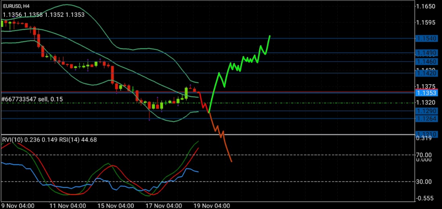Click the 19 Nov 04:00 time label
The height and width of the screenshot is (209, 442).
(211, 205)
